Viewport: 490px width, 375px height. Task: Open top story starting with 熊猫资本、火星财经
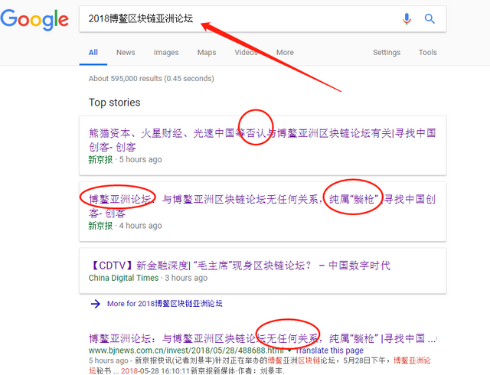[x=262, y=140]
